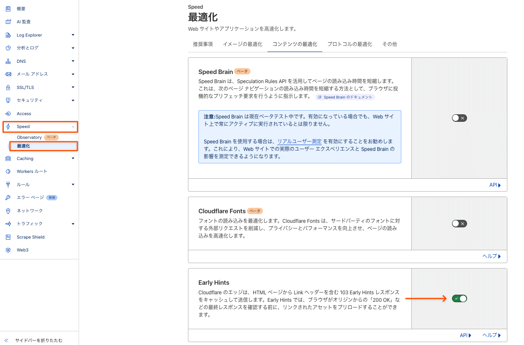Click the Caching drive icon
This screenshot has width=524, height=345.
[x=8, y=158]
